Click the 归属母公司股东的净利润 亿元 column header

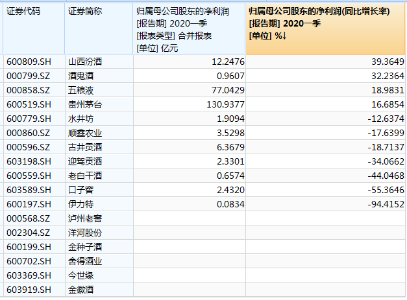coord(190,29)
